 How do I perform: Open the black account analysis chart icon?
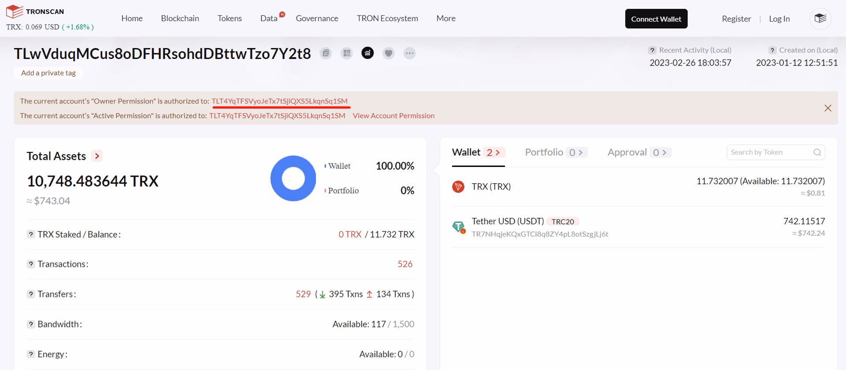point(367,53)
